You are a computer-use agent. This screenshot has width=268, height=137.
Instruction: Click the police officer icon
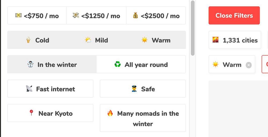(134, 89)
